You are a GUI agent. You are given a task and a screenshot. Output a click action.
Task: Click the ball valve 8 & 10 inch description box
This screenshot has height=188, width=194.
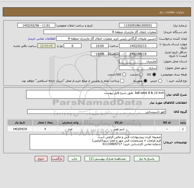(x=95, y=94)
